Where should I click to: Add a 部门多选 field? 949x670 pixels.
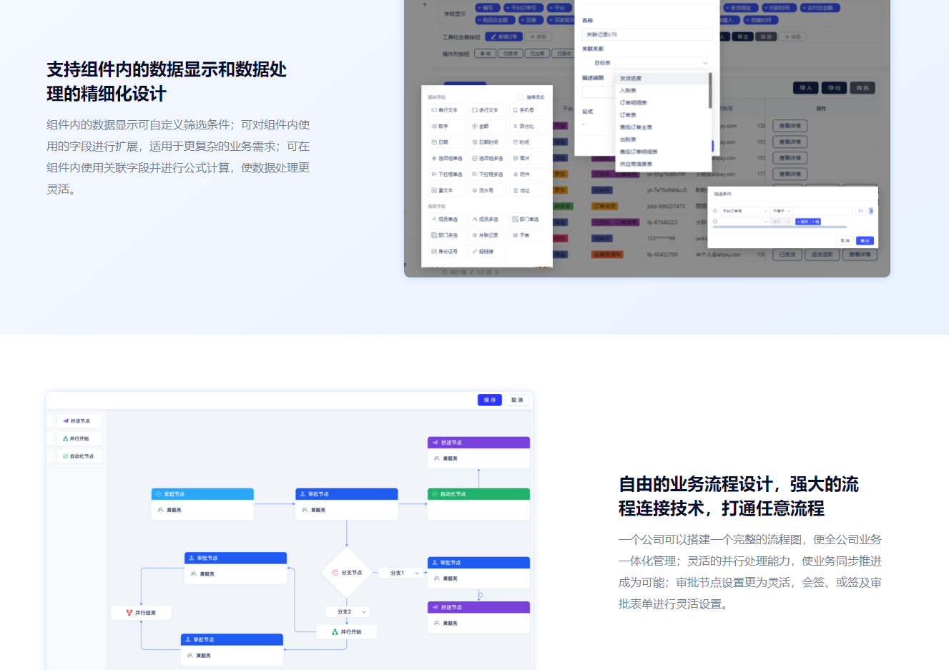click(447, 235)
